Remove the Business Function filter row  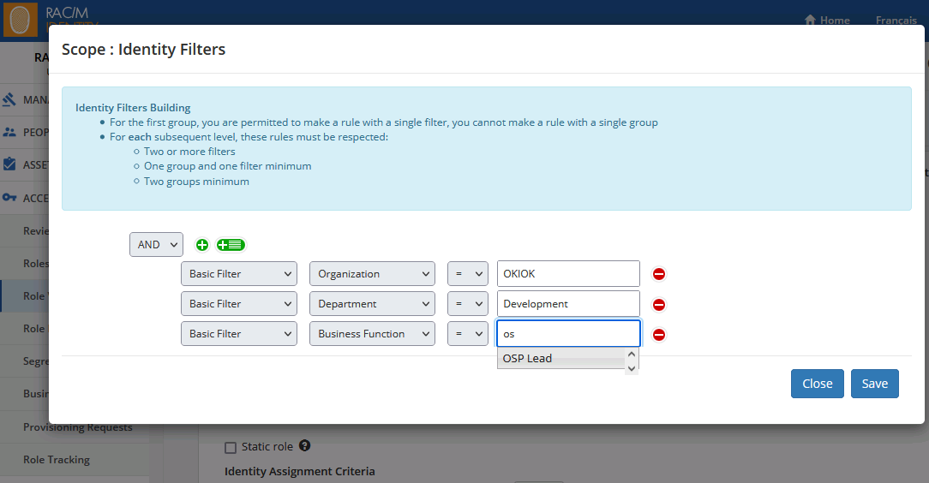pos(658,335)
